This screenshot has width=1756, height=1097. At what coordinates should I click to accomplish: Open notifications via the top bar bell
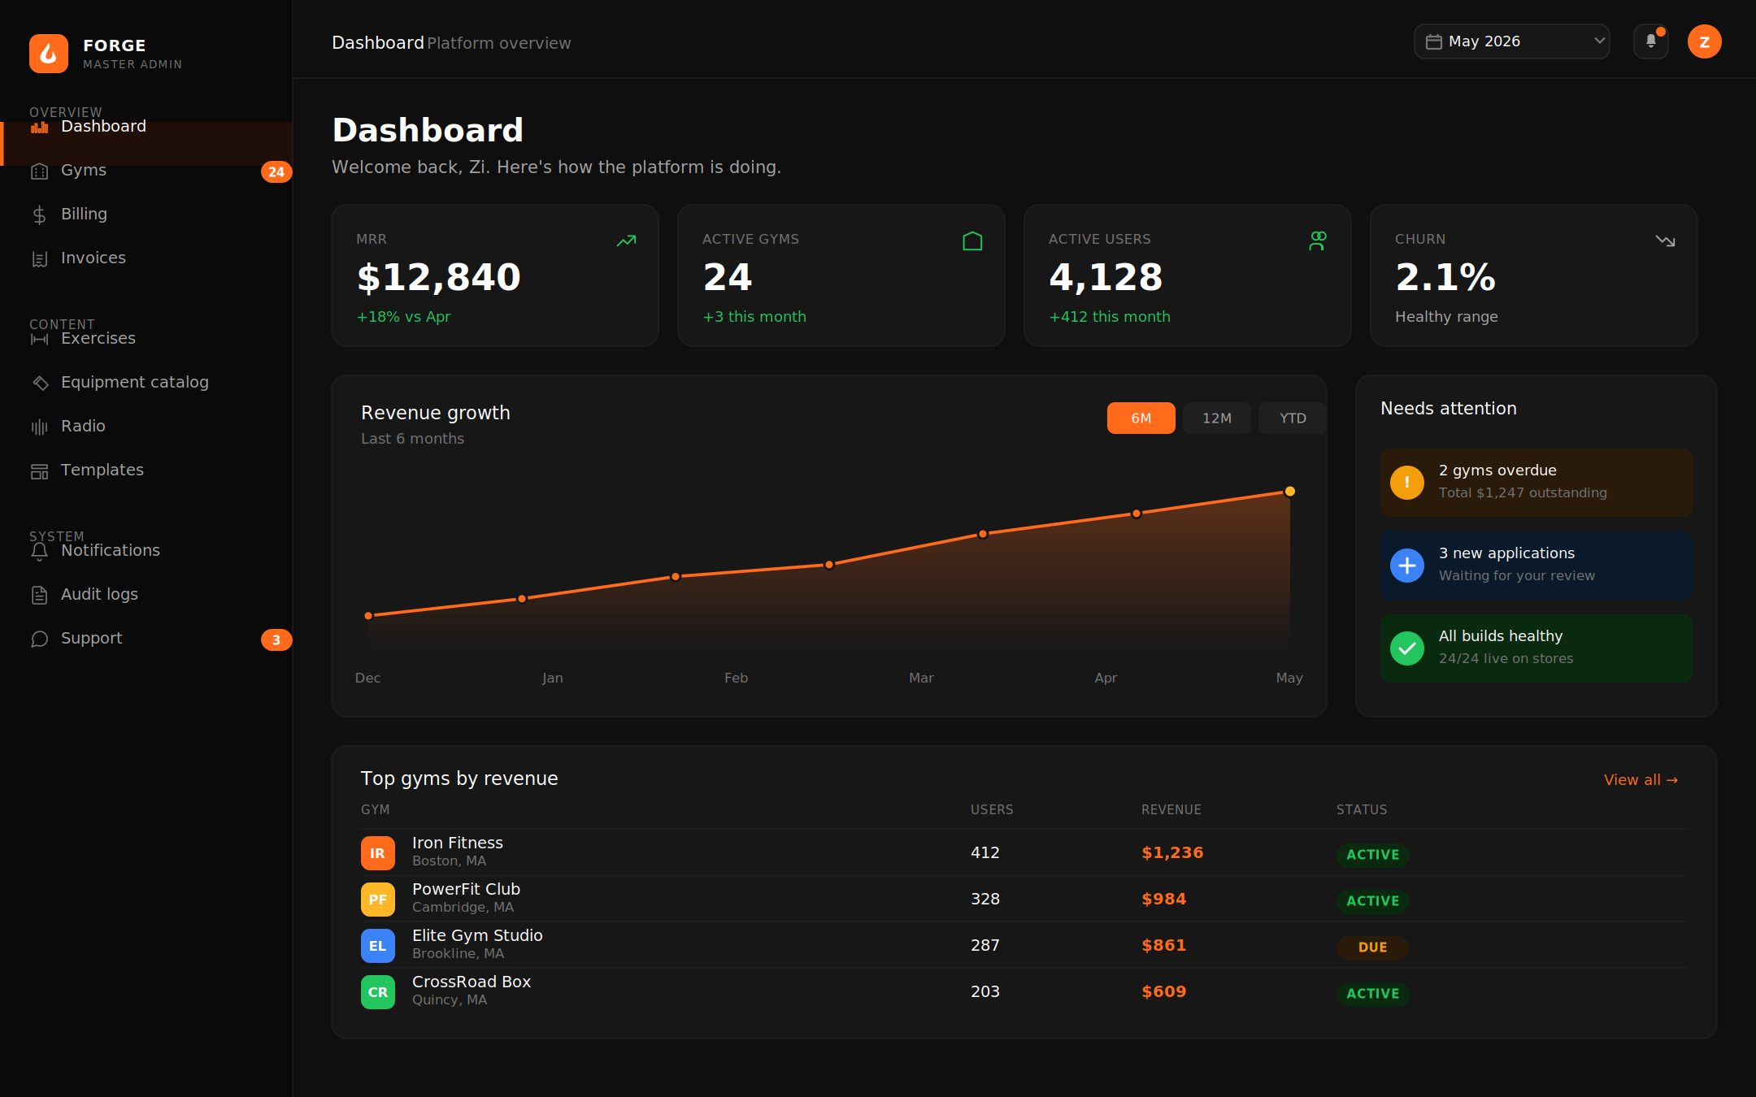[x=1651, y=41]
